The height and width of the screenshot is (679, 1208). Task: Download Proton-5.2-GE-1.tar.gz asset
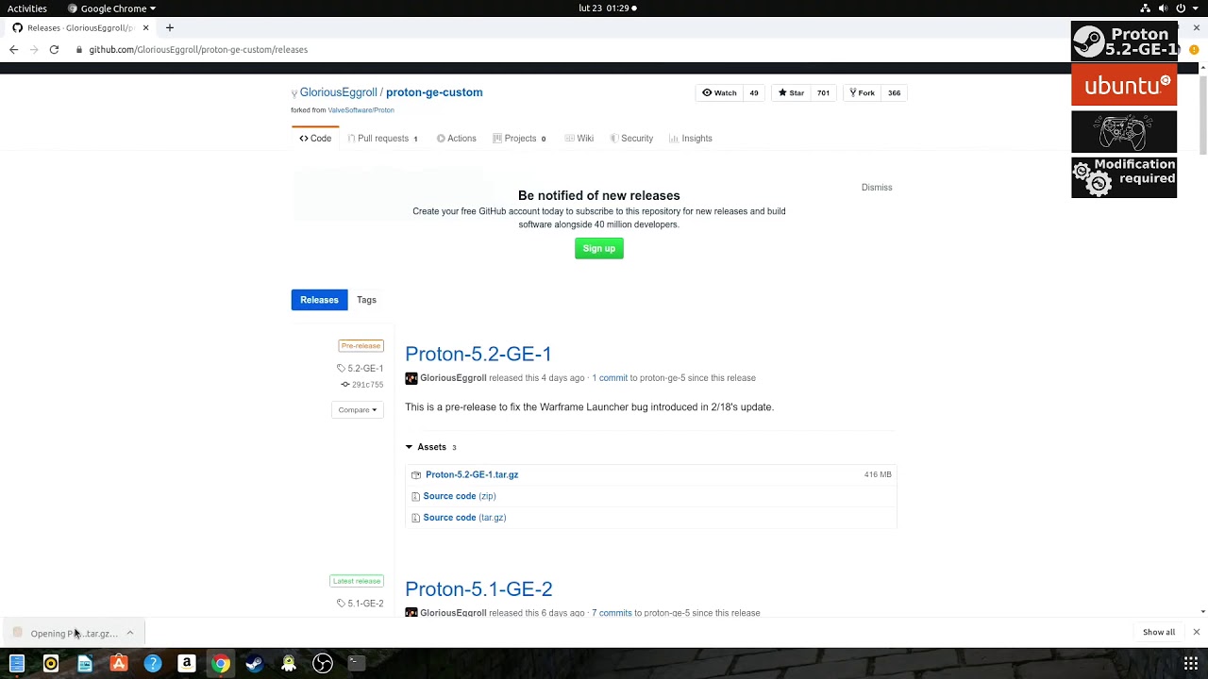[472, 474]
